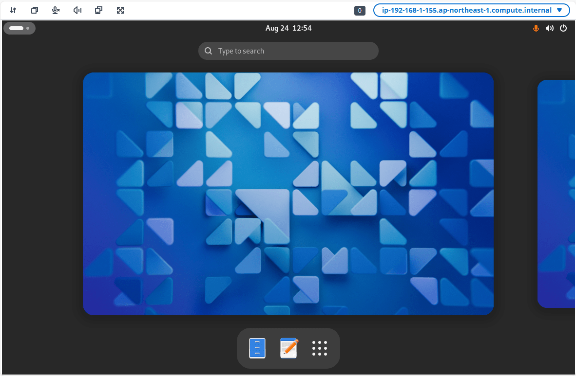576x376 pixels.
Task: Click the fullscreen expand icon in the viewer toolbar
Action: point(120,10)
